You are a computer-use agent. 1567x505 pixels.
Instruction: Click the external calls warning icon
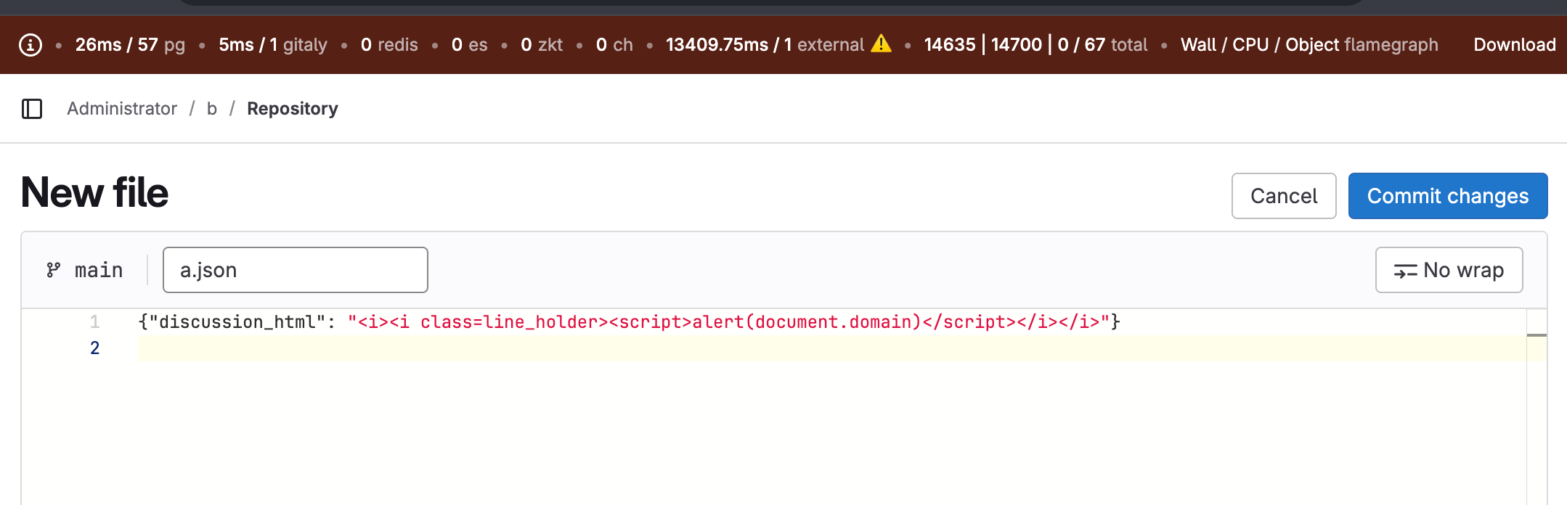[881, 44]
